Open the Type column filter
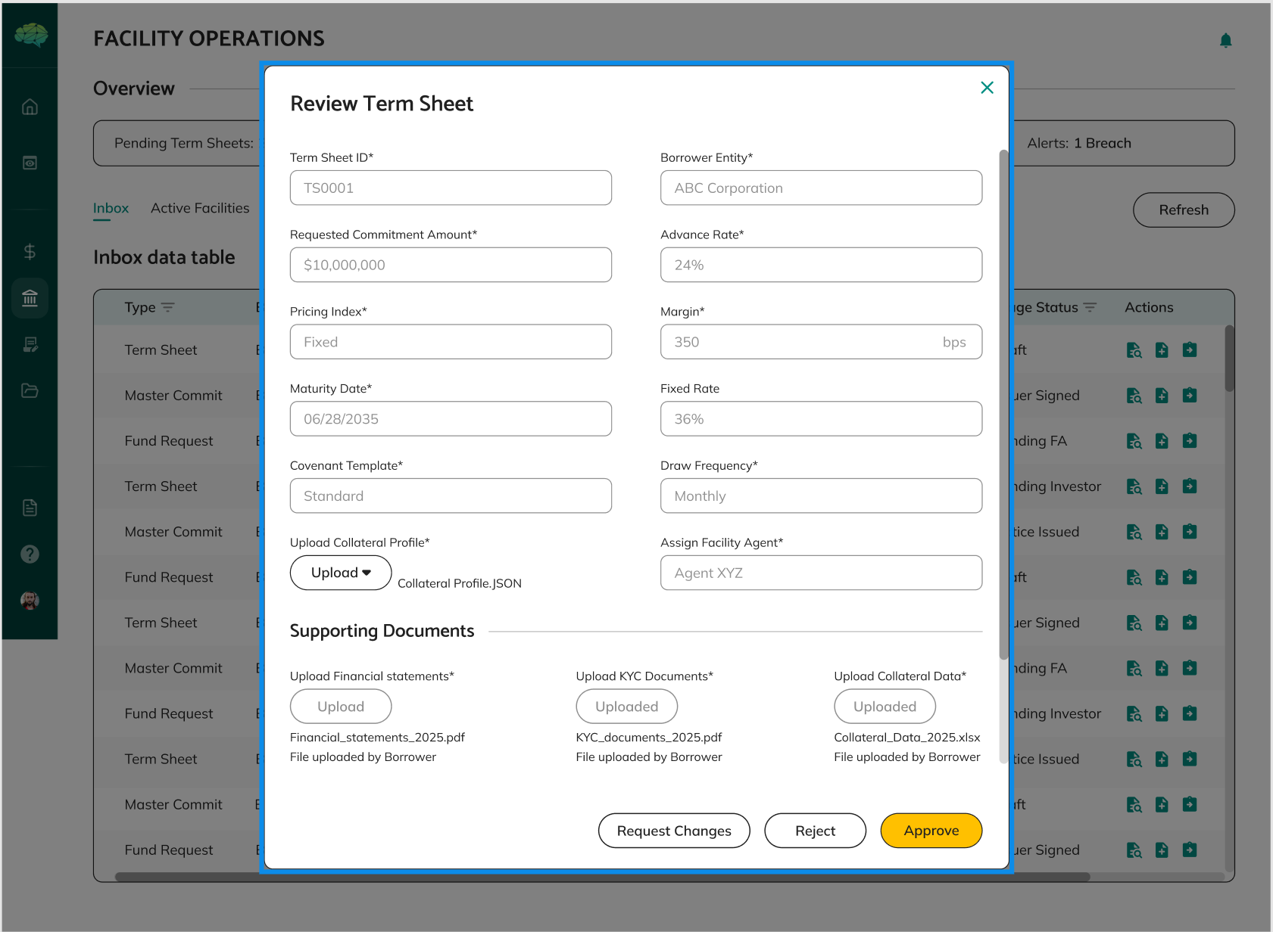 168,308
